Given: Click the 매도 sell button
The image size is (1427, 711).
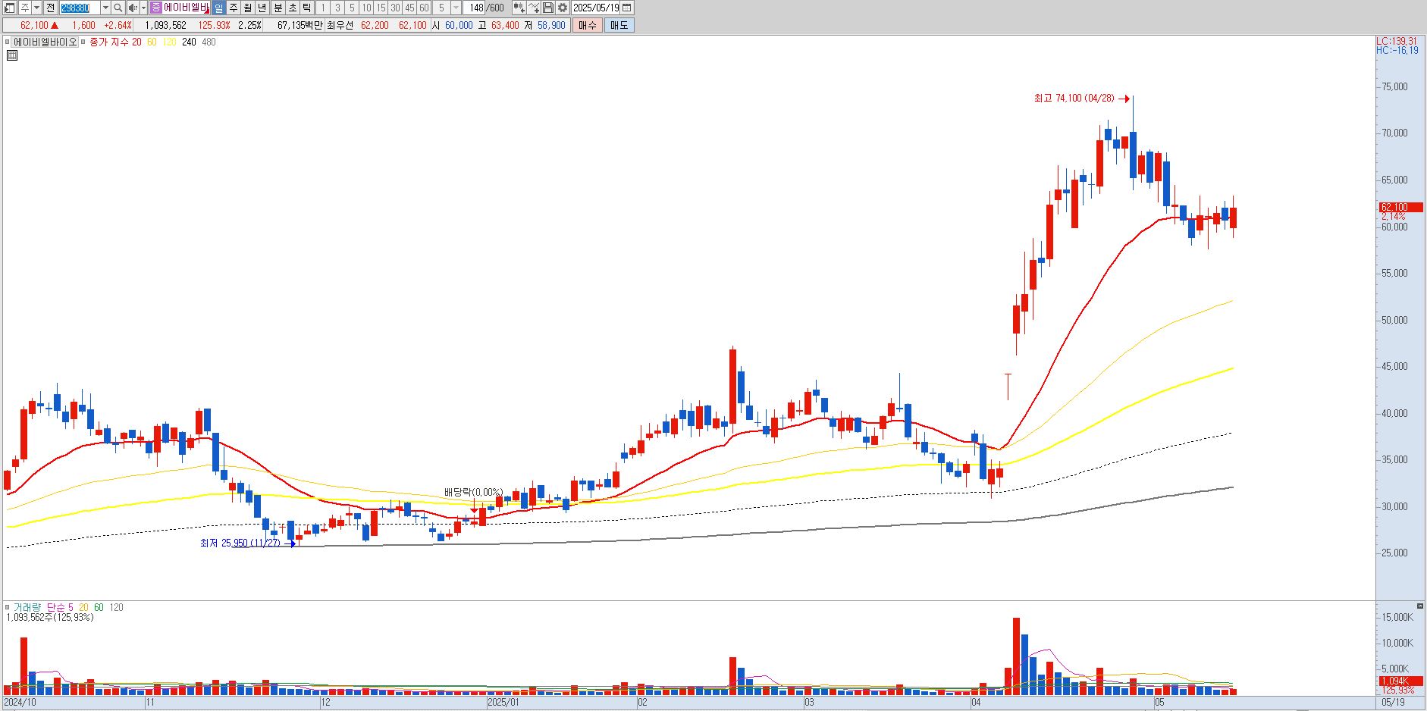Looking at the screenshot, I should pos(619,25).
